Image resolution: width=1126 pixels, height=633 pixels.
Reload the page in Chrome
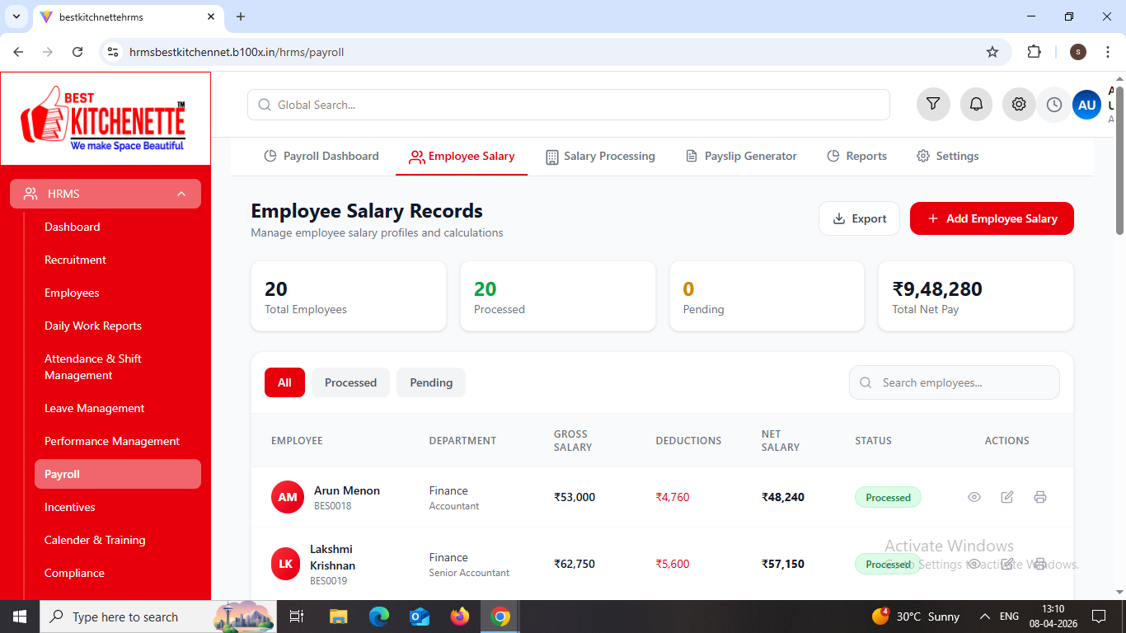click(x=77, y=52)
